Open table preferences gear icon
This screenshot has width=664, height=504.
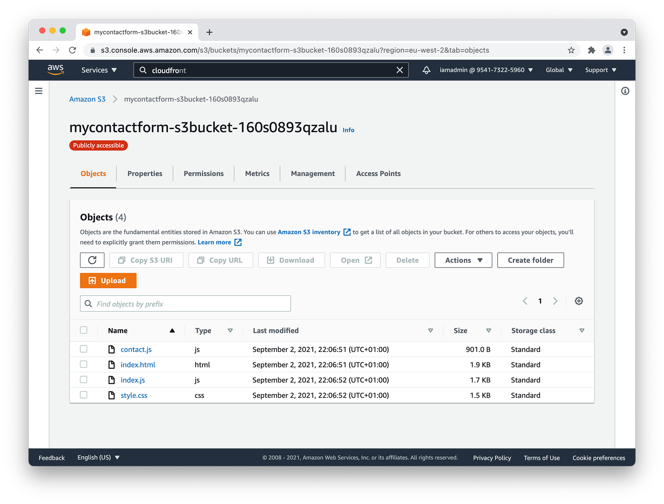[579, 301]
